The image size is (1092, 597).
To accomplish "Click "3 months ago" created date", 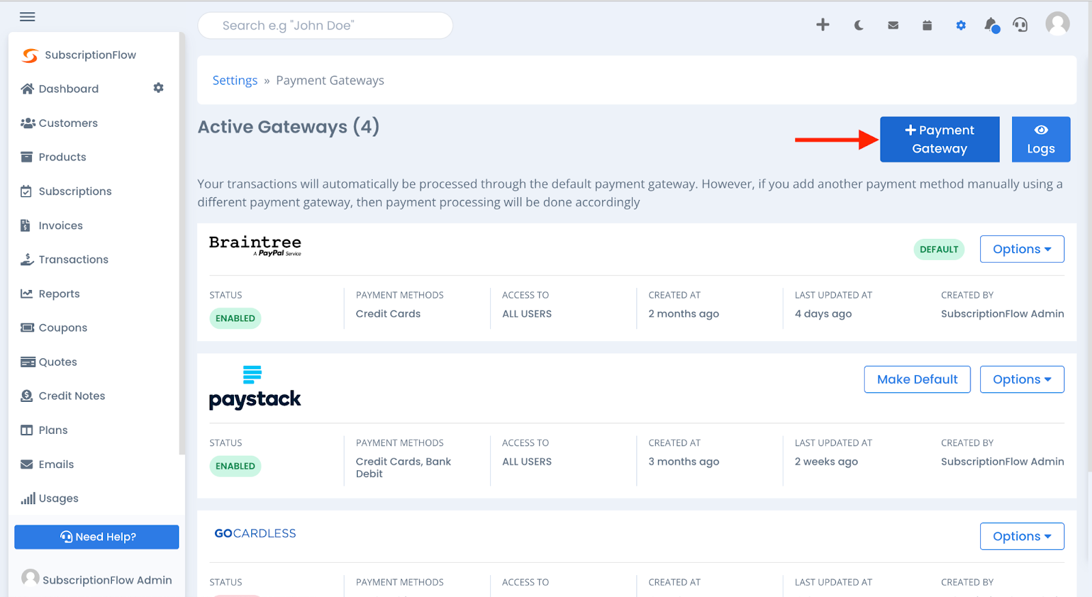I will (x=684, y=462).
